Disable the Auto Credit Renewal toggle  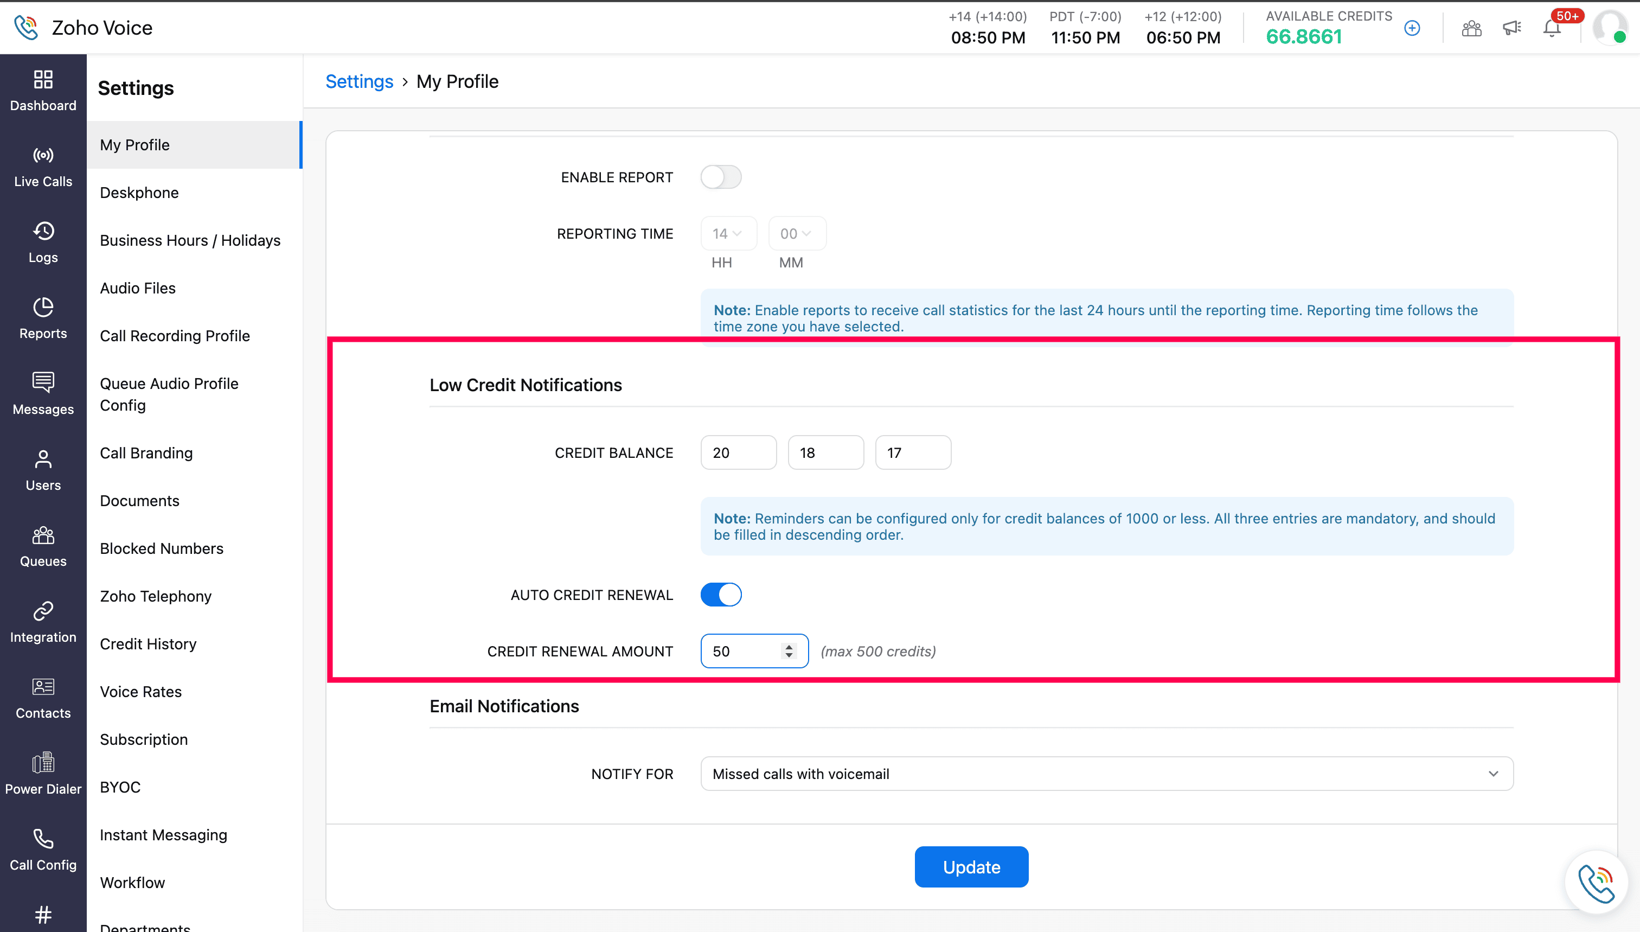(x=721, y=595)
